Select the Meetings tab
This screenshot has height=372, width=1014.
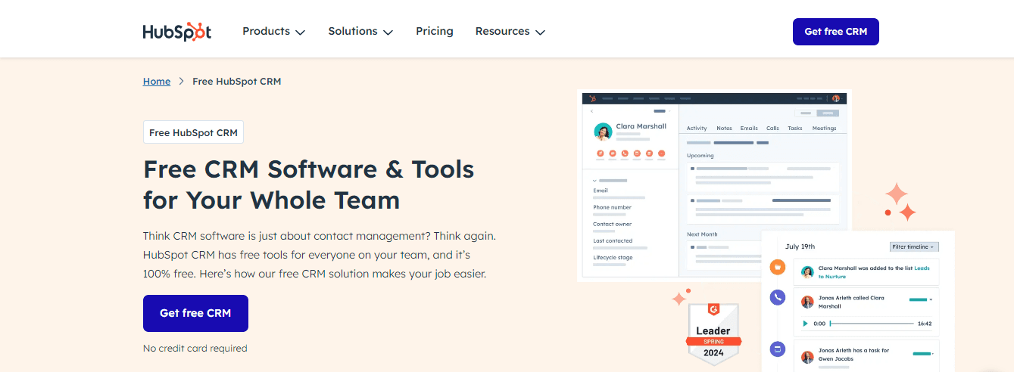pyautogui.click(x=824, y=129)
